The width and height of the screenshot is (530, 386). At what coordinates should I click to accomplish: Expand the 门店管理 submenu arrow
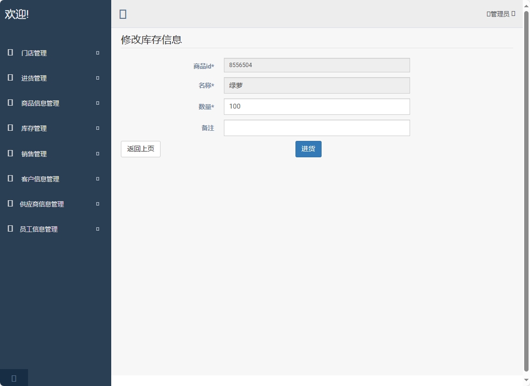coord(97,53)
